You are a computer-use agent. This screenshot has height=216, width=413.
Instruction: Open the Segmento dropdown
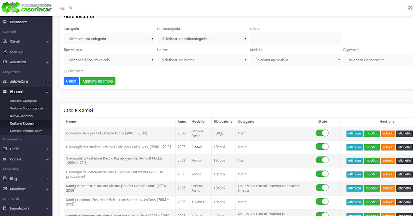[378, 60]
